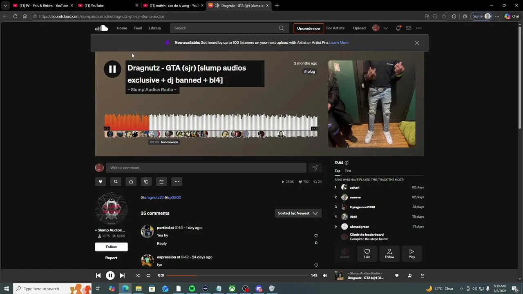Expand the Sorted by: Newest dropdown
Image resolution: width=523 pixels, height=294 pixels.
point(298,213)
